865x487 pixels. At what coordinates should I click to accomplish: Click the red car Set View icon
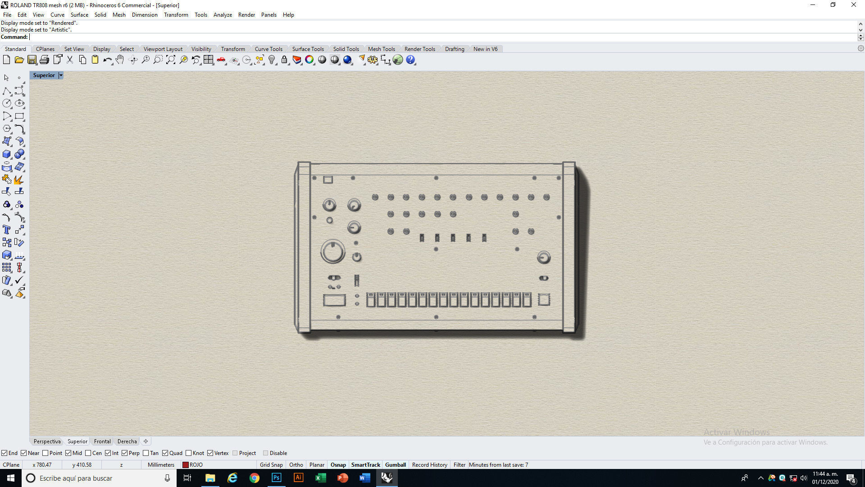pos(221,60)
